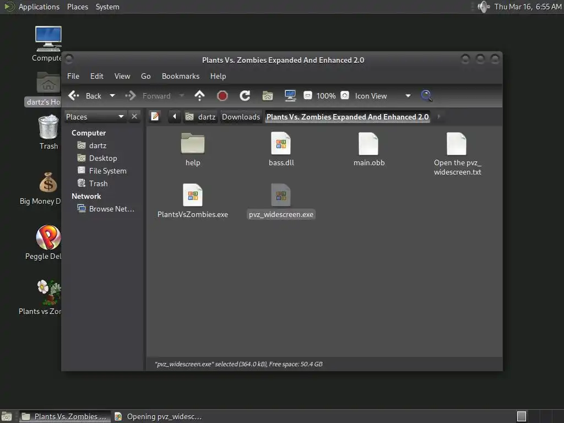Open the Back history dropdown arrow
The width and height of the screenshot is (564, 423).
pos(112,96)
